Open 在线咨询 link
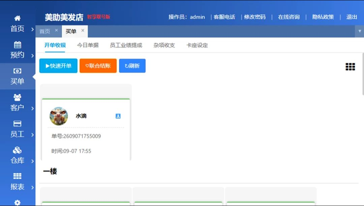The image size is (364, 206). click(289, 17)
